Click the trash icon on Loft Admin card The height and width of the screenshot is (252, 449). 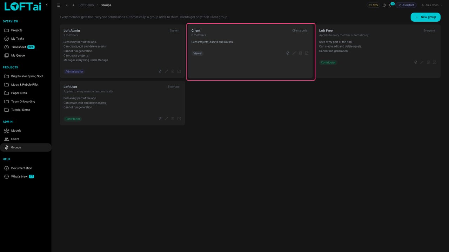pyautogui.click(x=173, y=71)
